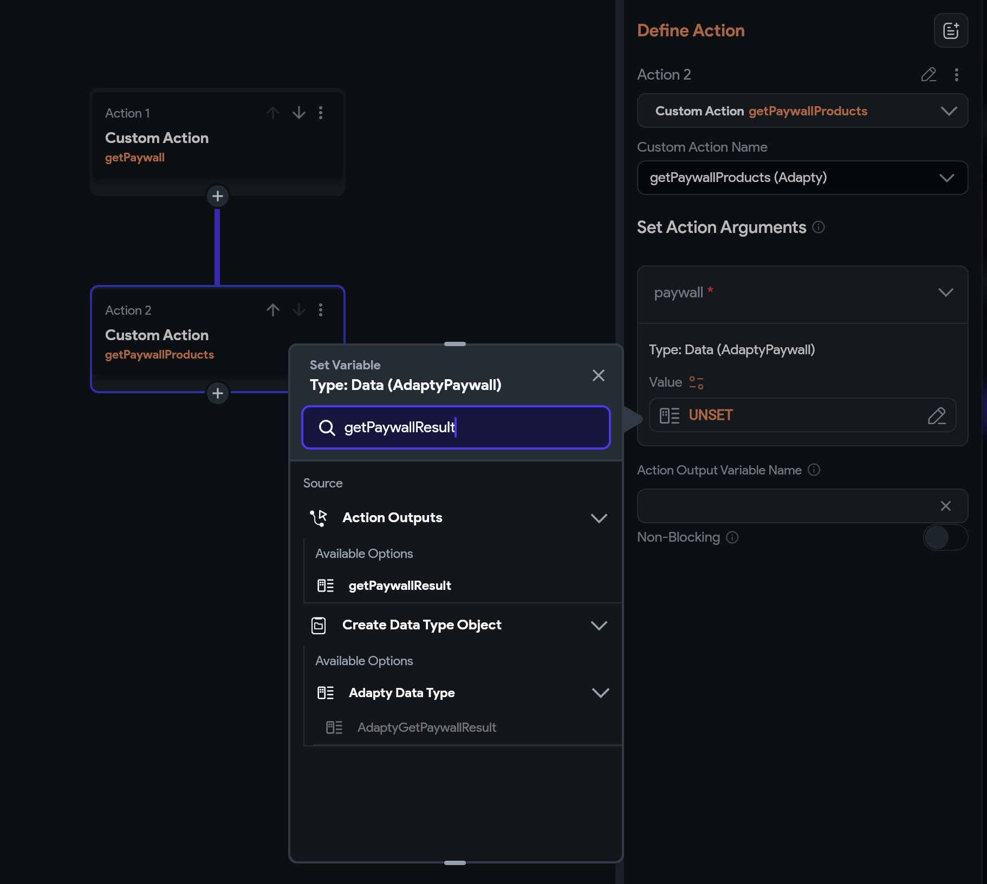The width and height of the screenshot is (987, 884).
Task: Open the kebab menu on the Action 1 card
Action: tap(321, 113)
